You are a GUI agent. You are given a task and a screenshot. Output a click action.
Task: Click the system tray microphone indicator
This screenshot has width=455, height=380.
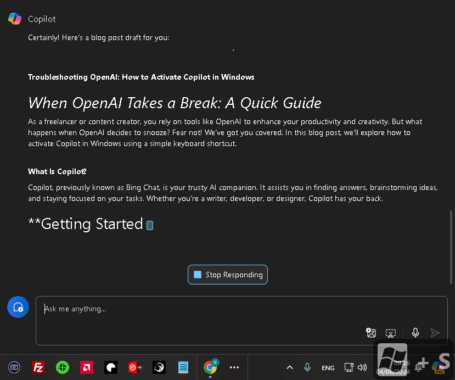307,367
